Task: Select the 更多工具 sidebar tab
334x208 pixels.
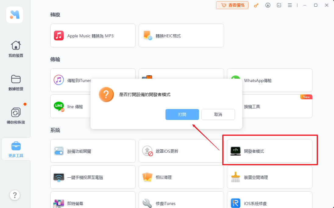Action: 16,149
